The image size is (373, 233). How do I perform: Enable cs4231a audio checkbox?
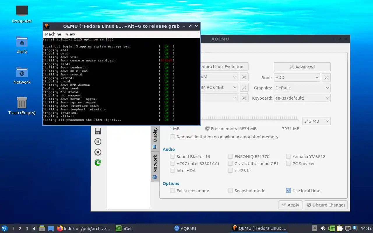[231, 170]
